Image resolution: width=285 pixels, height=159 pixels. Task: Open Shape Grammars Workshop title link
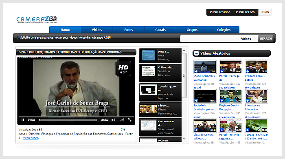click(204, 78)
